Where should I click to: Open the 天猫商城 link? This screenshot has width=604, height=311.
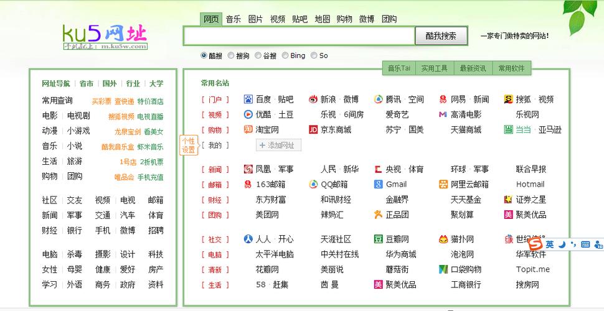pos(466,130)
